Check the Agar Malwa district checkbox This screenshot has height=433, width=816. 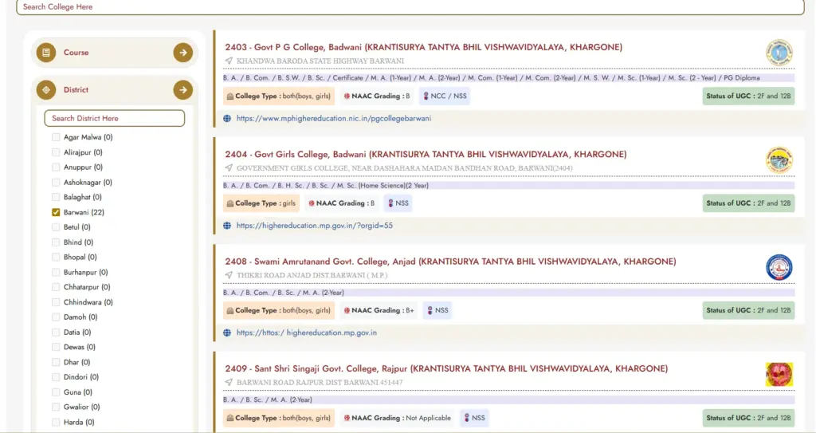(x=56, y=137)
